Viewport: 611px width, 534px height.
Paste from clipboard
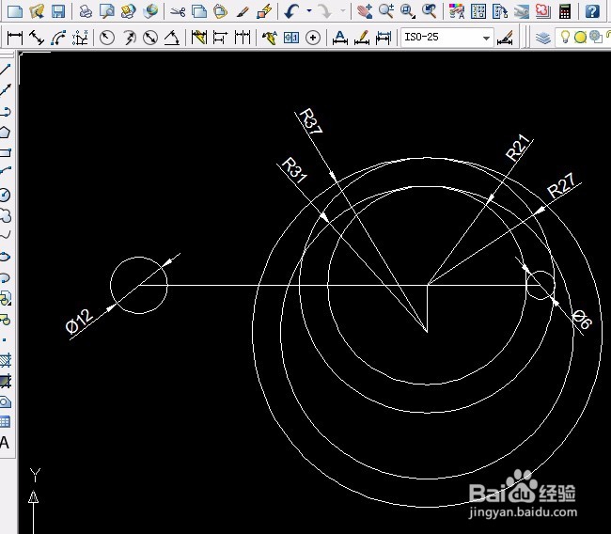221,11
